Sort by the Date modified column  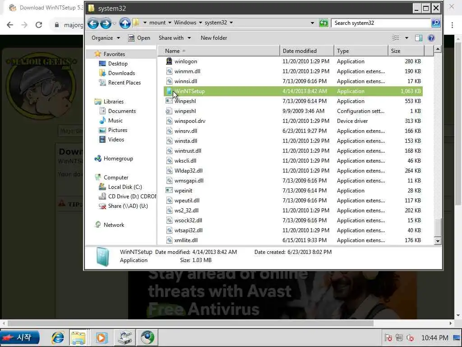tap(307, 51)
